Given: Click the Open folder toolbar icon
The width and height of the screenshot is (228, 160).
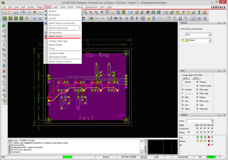Looking at the screenshot, I should tap(10, 12).
